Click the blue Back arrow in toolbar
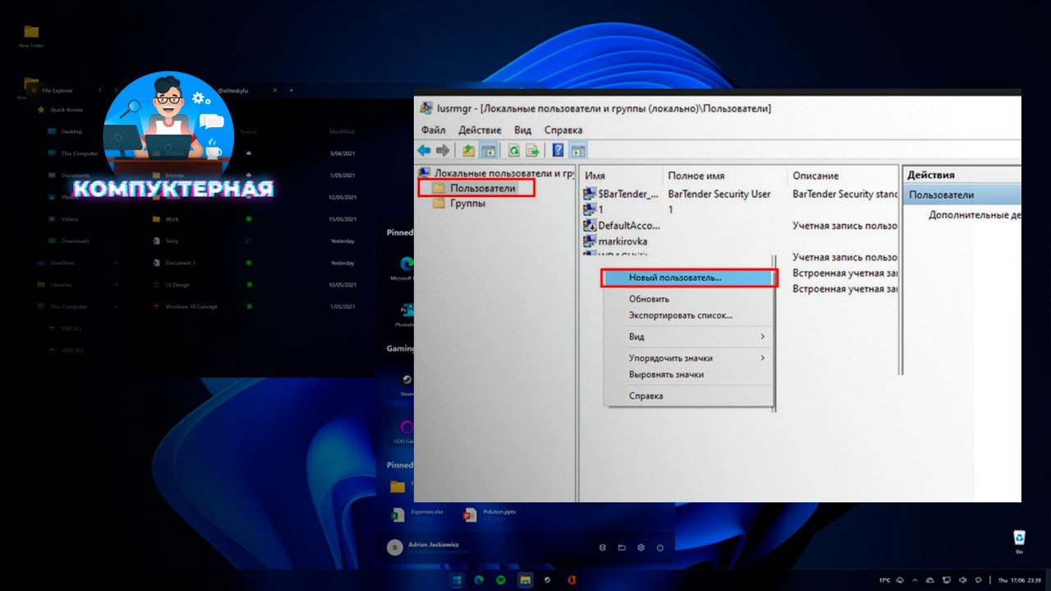 [x=424, y=150]
